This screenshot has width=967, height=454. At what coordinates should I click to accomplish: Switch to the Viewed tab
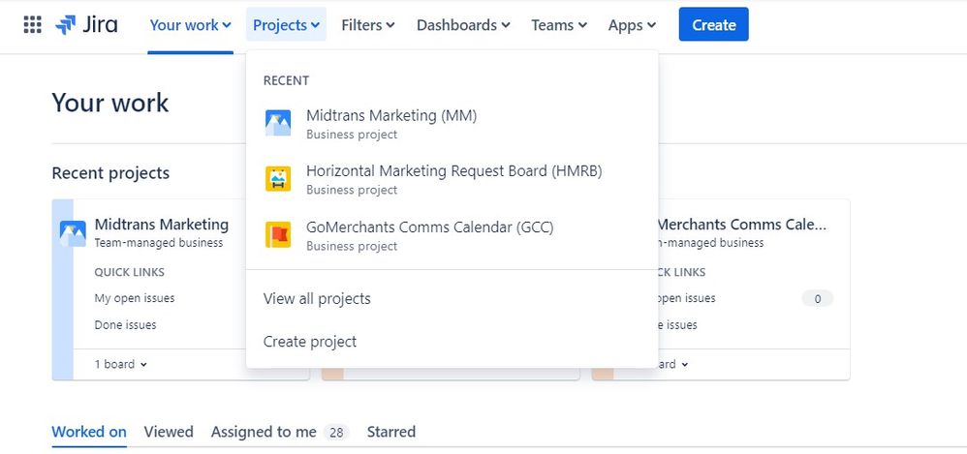point(169,432)
